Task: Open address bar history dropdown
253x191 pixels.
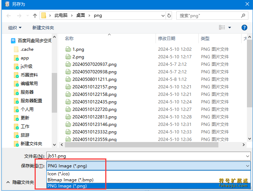Action: 163,16
